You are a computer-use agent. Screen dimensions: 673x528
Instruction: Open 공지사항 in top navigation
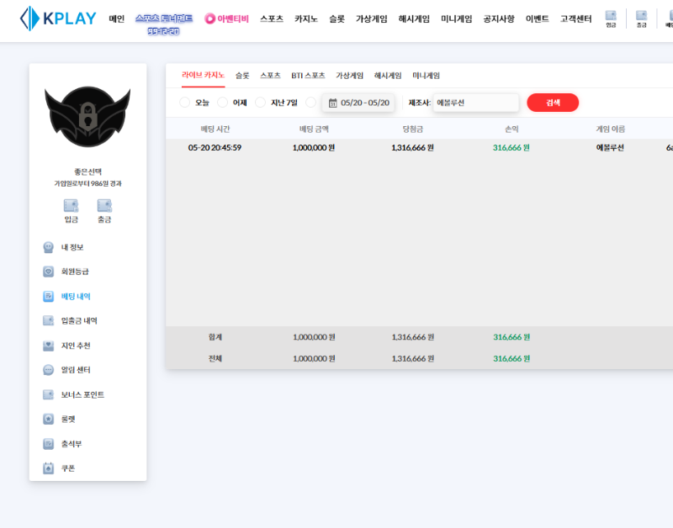499,18
